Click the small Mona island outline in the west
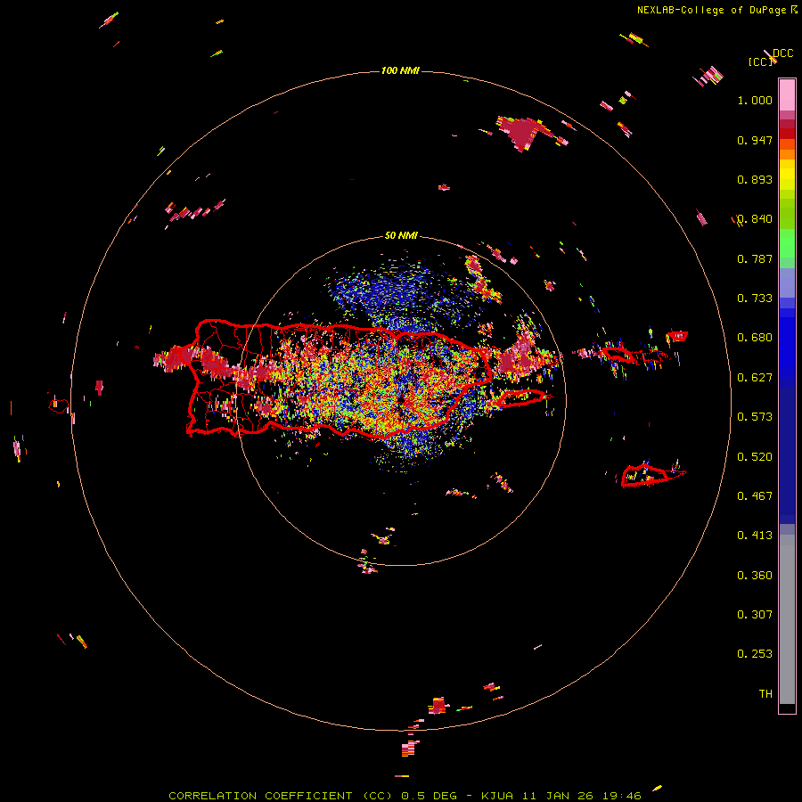Image resolution: width=802 pixels, height=802 pixels. pyautogui.click(x=59, y=406)
